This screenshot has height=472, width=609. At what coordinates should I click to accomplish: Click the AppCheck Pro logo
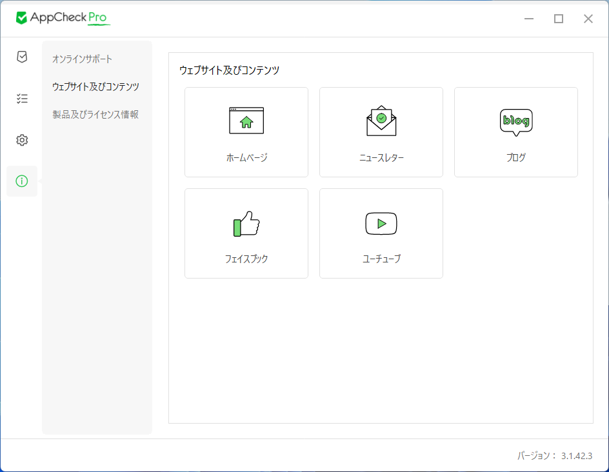click(x=63, y=18)
